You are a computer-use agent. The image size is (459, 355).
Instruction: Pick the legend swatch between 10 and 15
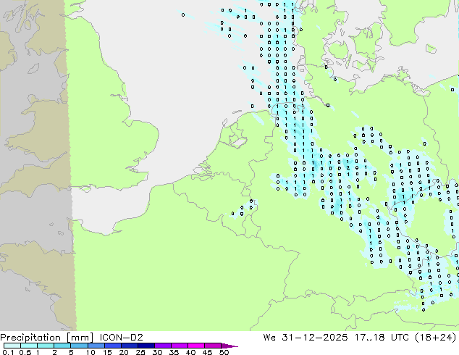[96, 346]
